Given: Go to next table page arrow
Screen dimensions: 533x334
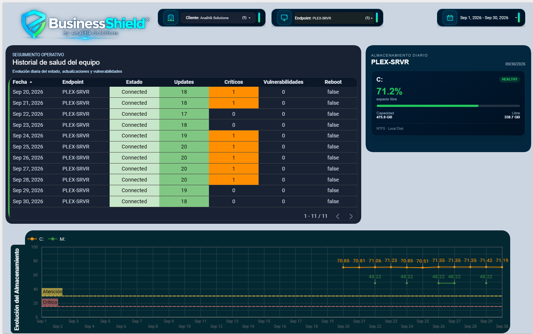Looking at the screenshot, I should [351, 216].
